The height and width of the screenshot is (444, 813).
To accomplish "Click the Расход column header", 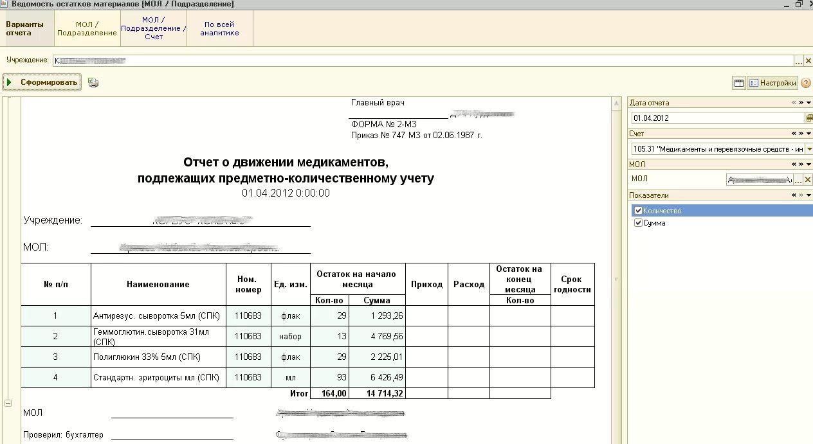I will coord(469,285).
